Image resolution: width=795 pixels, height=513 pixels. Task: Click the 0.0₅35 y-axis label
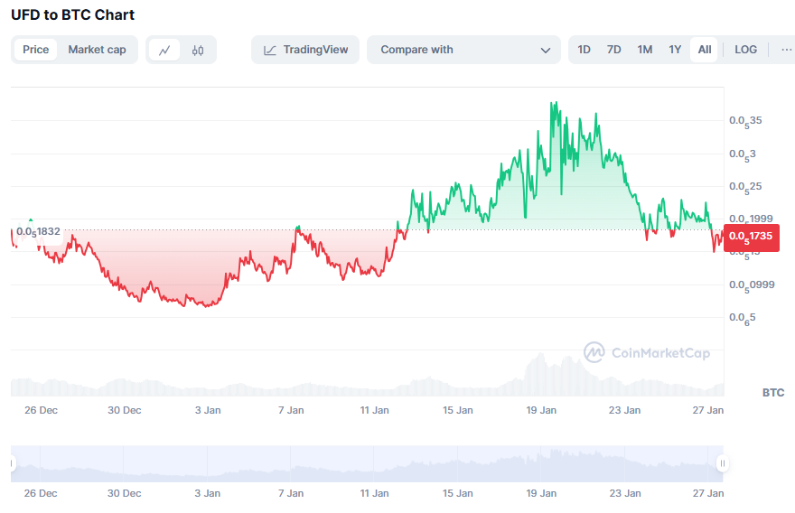745,121
